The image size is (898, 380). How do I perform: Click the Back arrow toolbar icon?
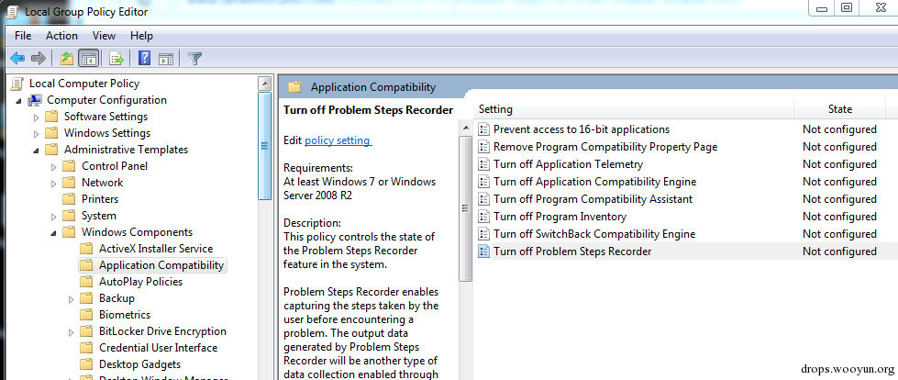[17, 58]
